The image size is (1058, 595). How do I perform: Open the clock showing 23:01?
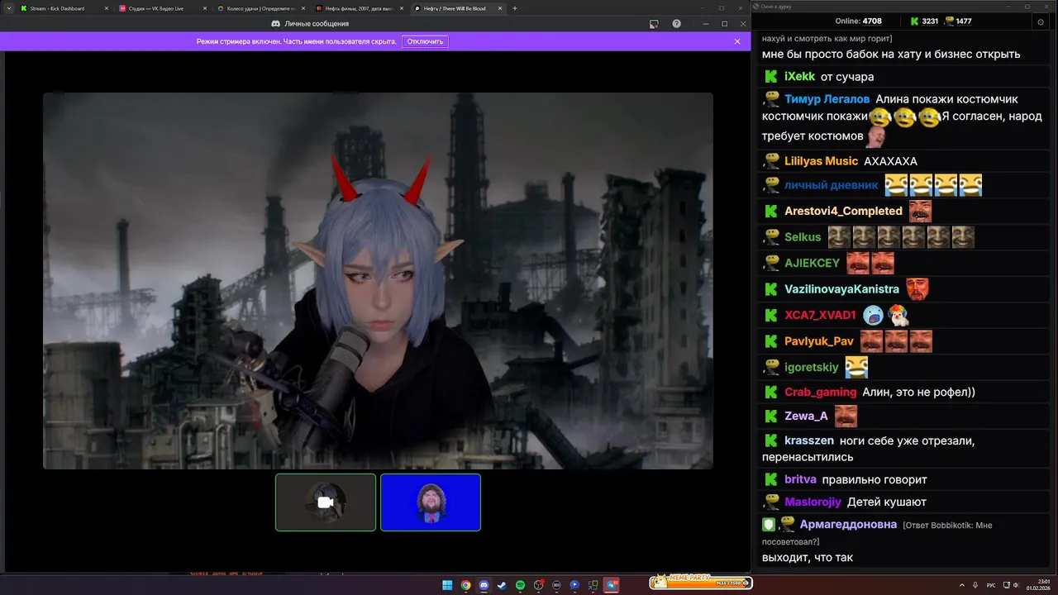pos(1039,585)
